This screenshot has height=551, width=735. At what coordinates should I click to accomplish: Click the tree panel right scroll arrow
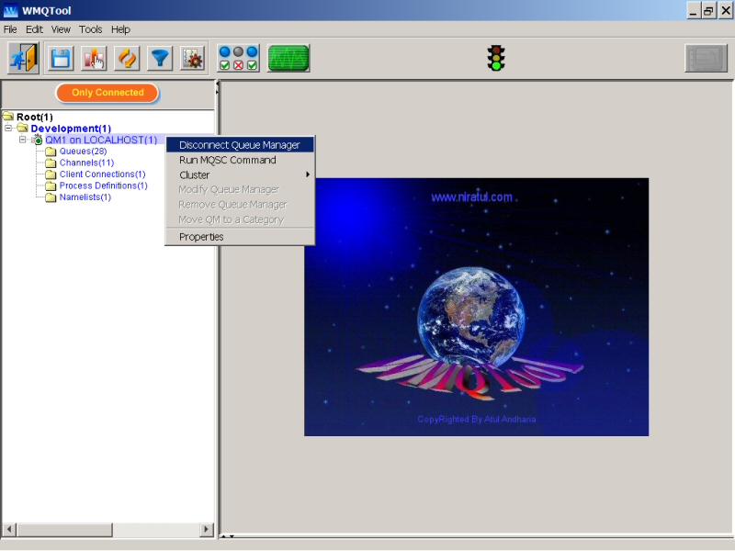[206, 530]
